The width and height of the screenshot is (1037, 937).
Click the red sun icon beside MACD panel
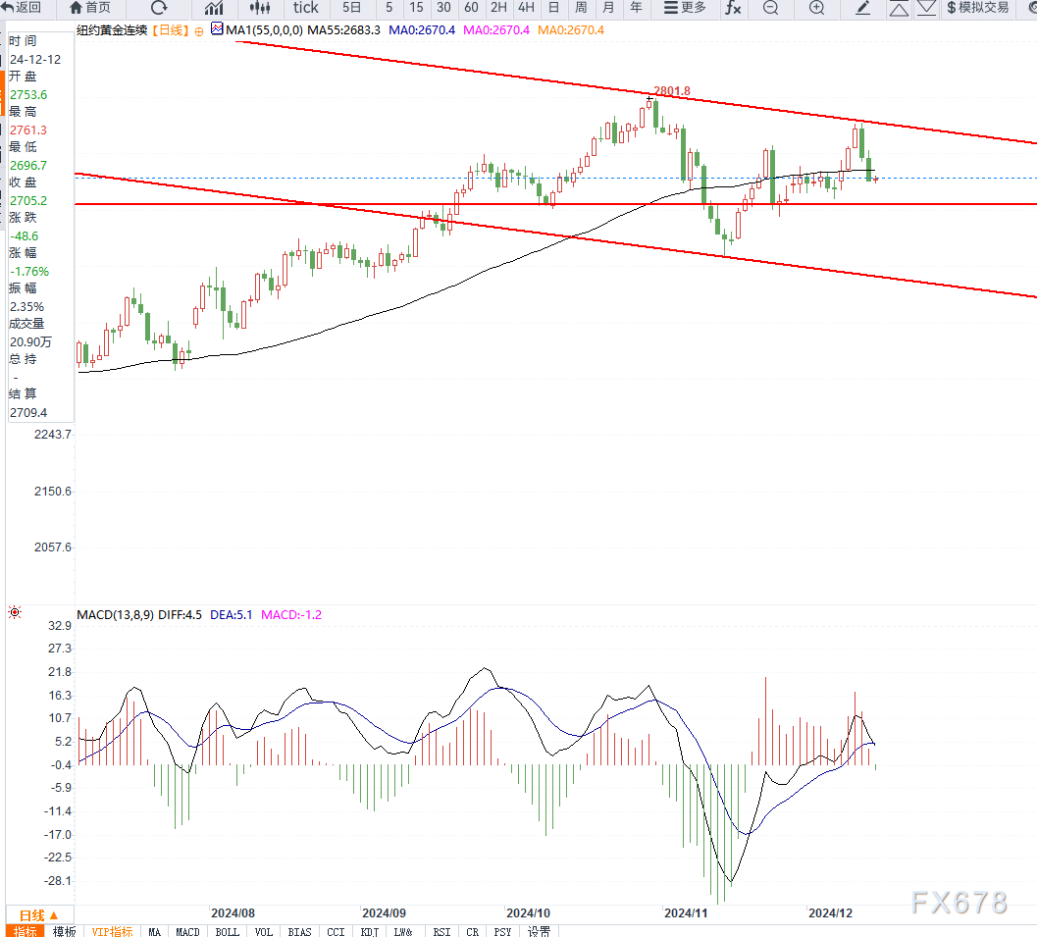coord(15,612)
